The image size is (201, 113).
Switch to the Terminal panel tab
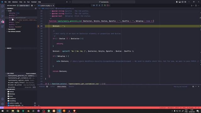pos(71,87)
